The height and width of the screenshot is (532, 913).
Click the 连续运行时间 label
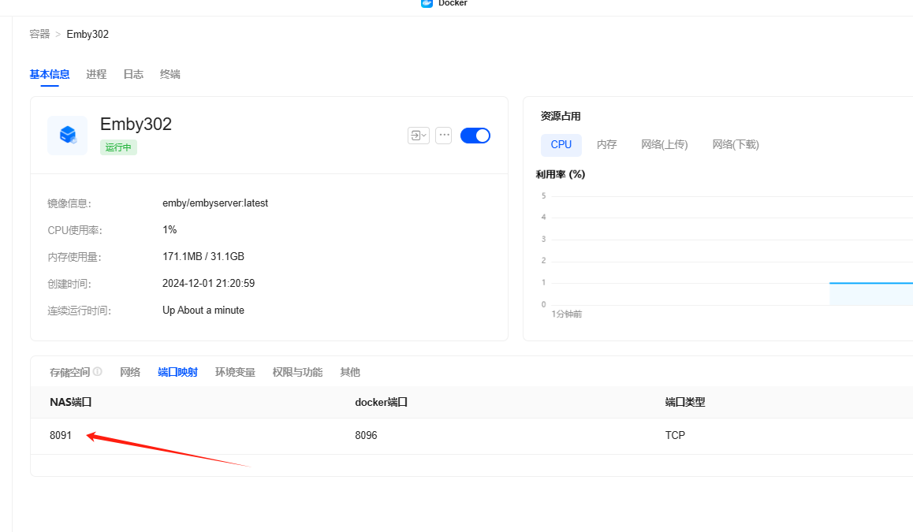click(79, 311)
